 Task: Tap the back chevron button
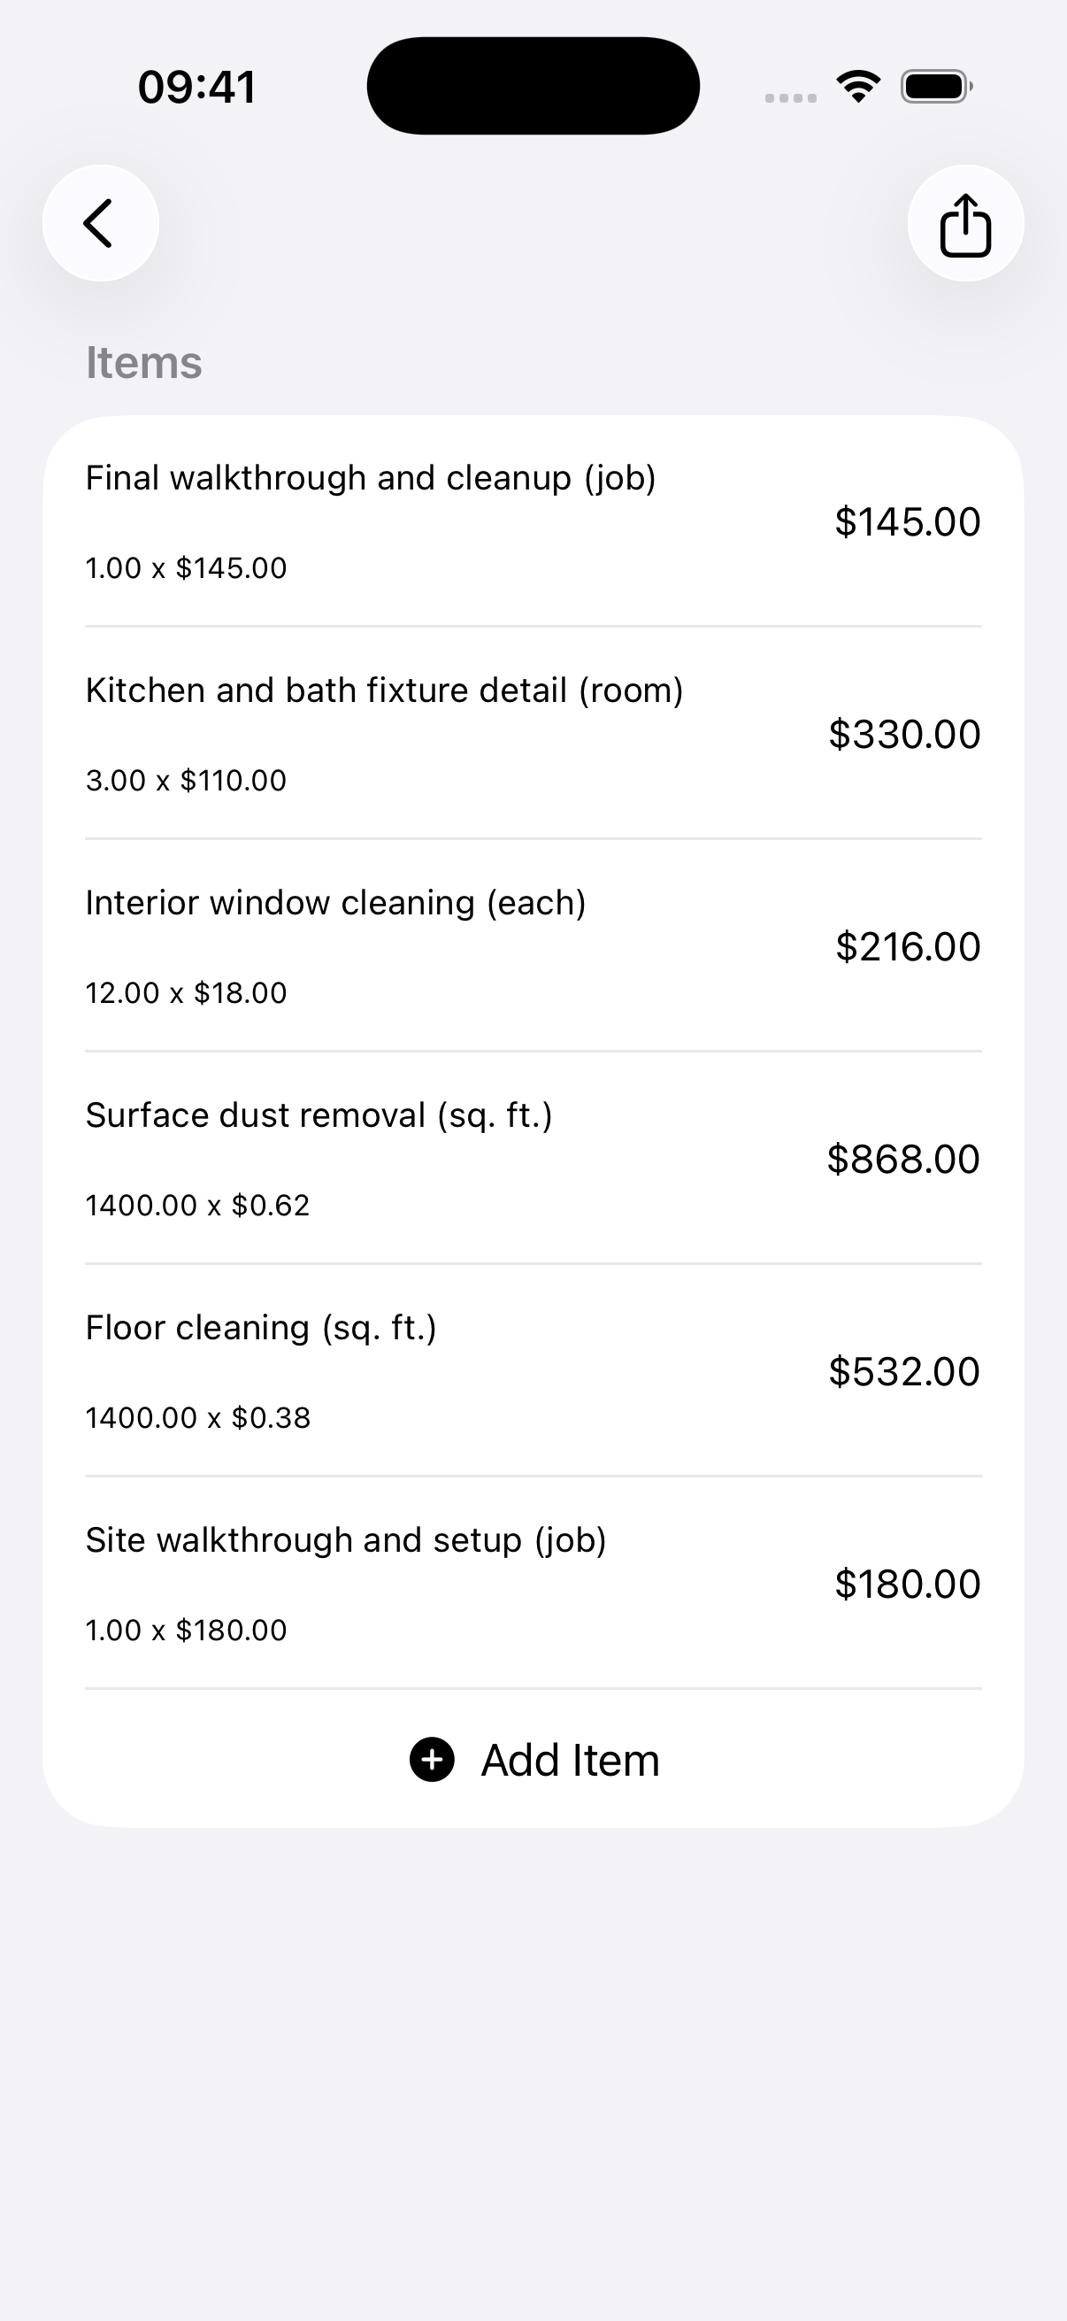coord(101,223)
